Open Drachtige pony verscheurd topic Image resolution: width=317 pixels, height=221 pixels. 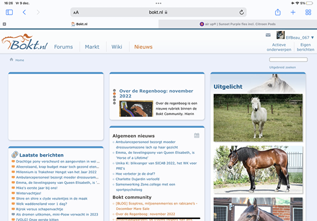(58, 162)
